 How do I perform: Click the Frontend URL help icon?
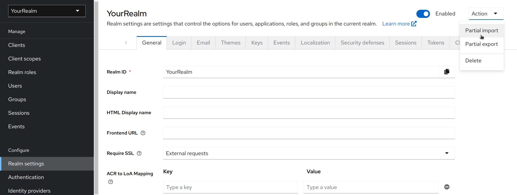point(143,133)
